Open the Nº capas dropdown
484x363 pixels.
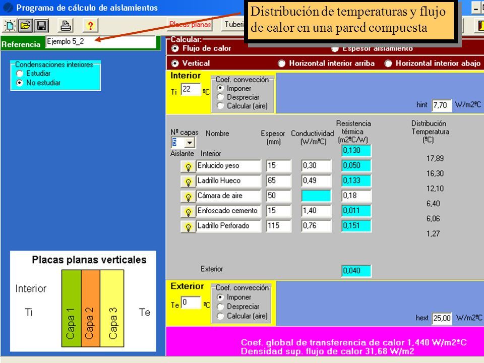pos(190,143)
